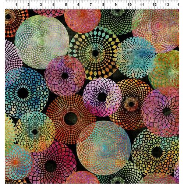Choose the coral red circle under the ruler
Image resolution: width=184 pixels, height=184 pixels.
pyautogui.click(x=82, y=21)
